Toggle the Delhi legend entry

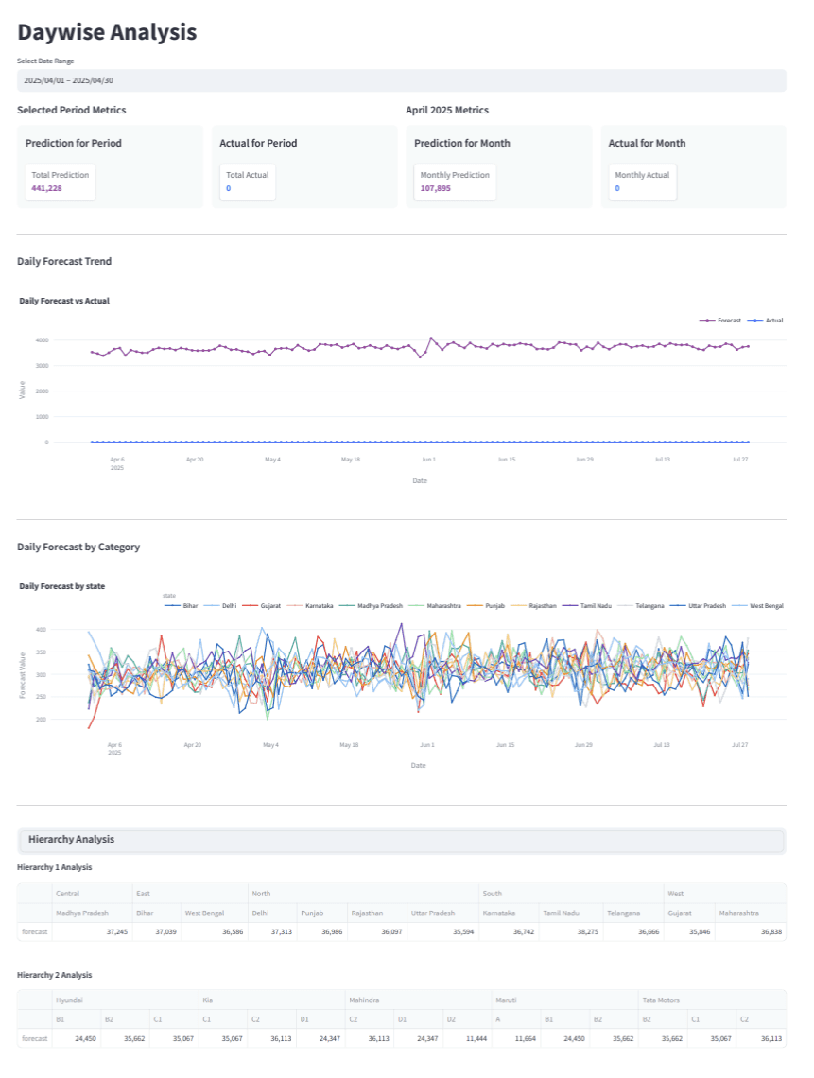coord(219,606)
